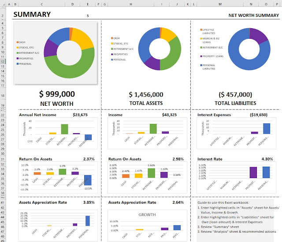Click the TOTAL ASSETS label
The width and height of the screenshot is (282, 242).
click(146, 103)
